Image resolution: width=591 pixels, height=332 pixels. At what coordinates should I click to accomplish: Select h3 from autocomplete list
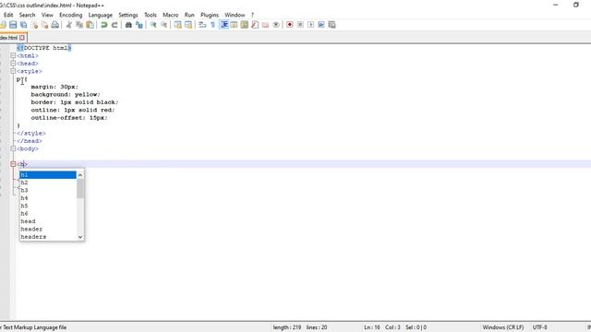48,191
